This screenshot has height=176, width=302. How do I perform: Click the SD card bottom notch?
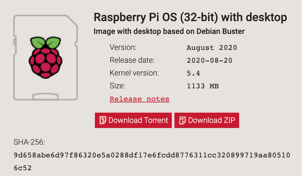point(46,97)
